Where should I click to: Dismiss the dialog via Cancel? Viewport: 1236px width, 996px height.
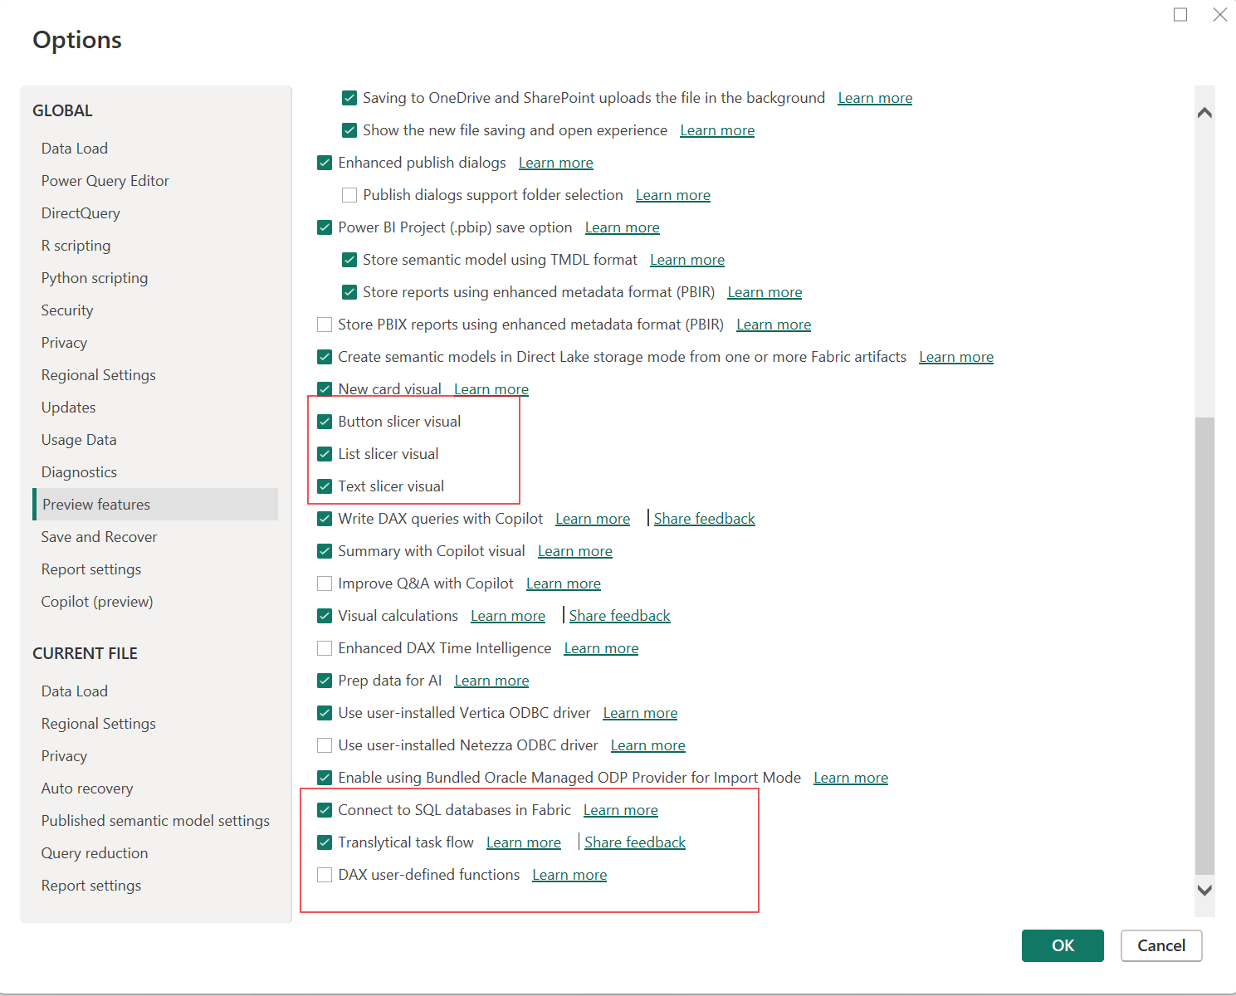point(1160,945)
